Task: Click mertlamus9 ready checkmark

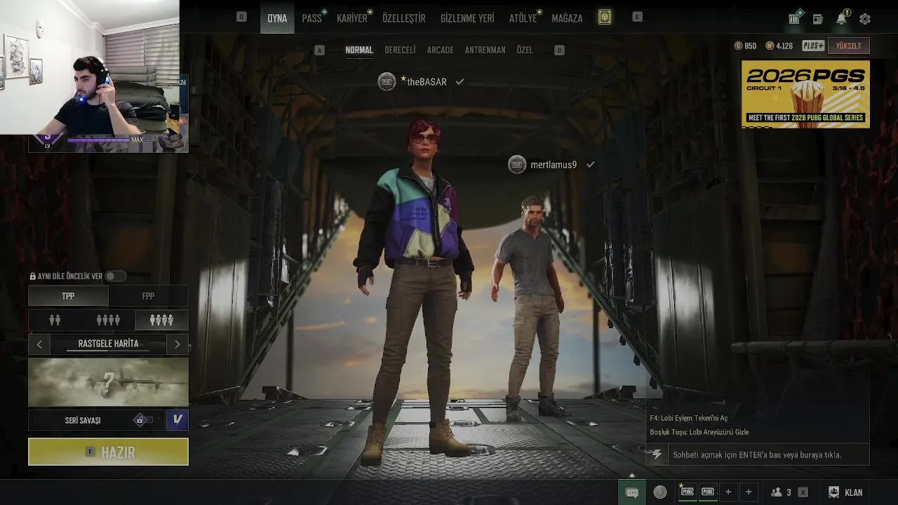Action: pyautogui.click(x=590, y=164)
